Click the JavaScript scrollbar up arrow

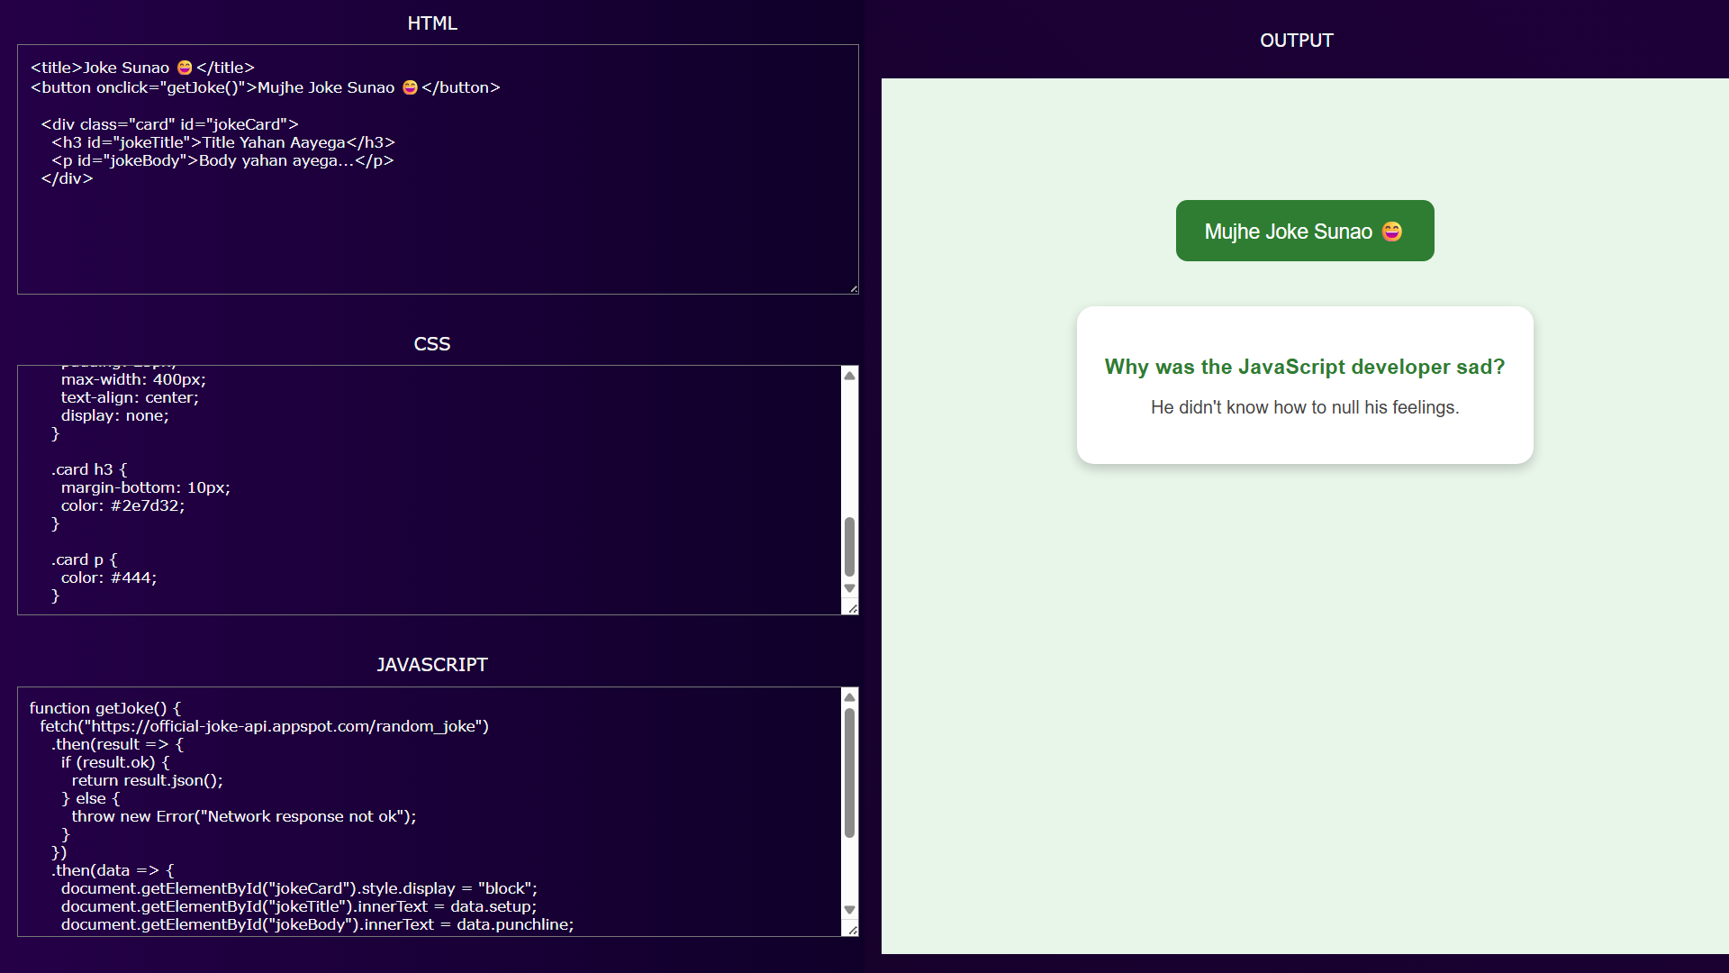[849, 697]
